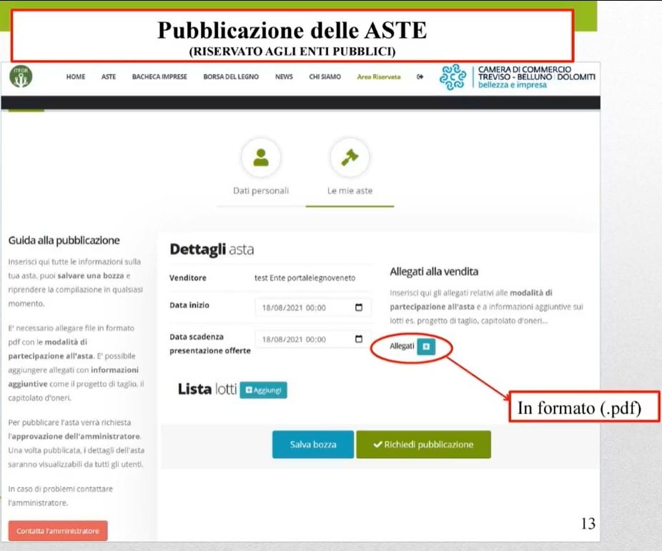Open Dati personali via the person icon

[x=261, y=159]
